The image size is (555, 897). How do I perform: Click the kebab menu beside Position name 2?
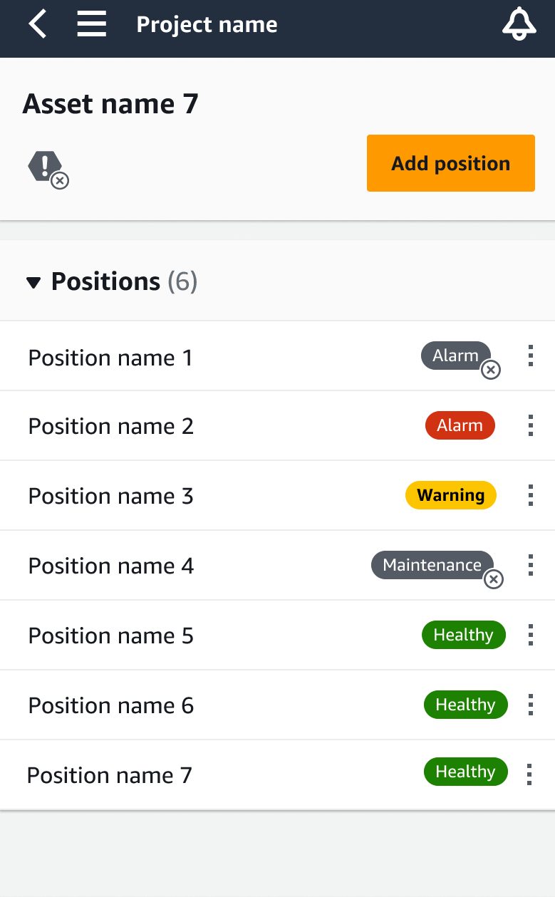[x=530, y=425]
